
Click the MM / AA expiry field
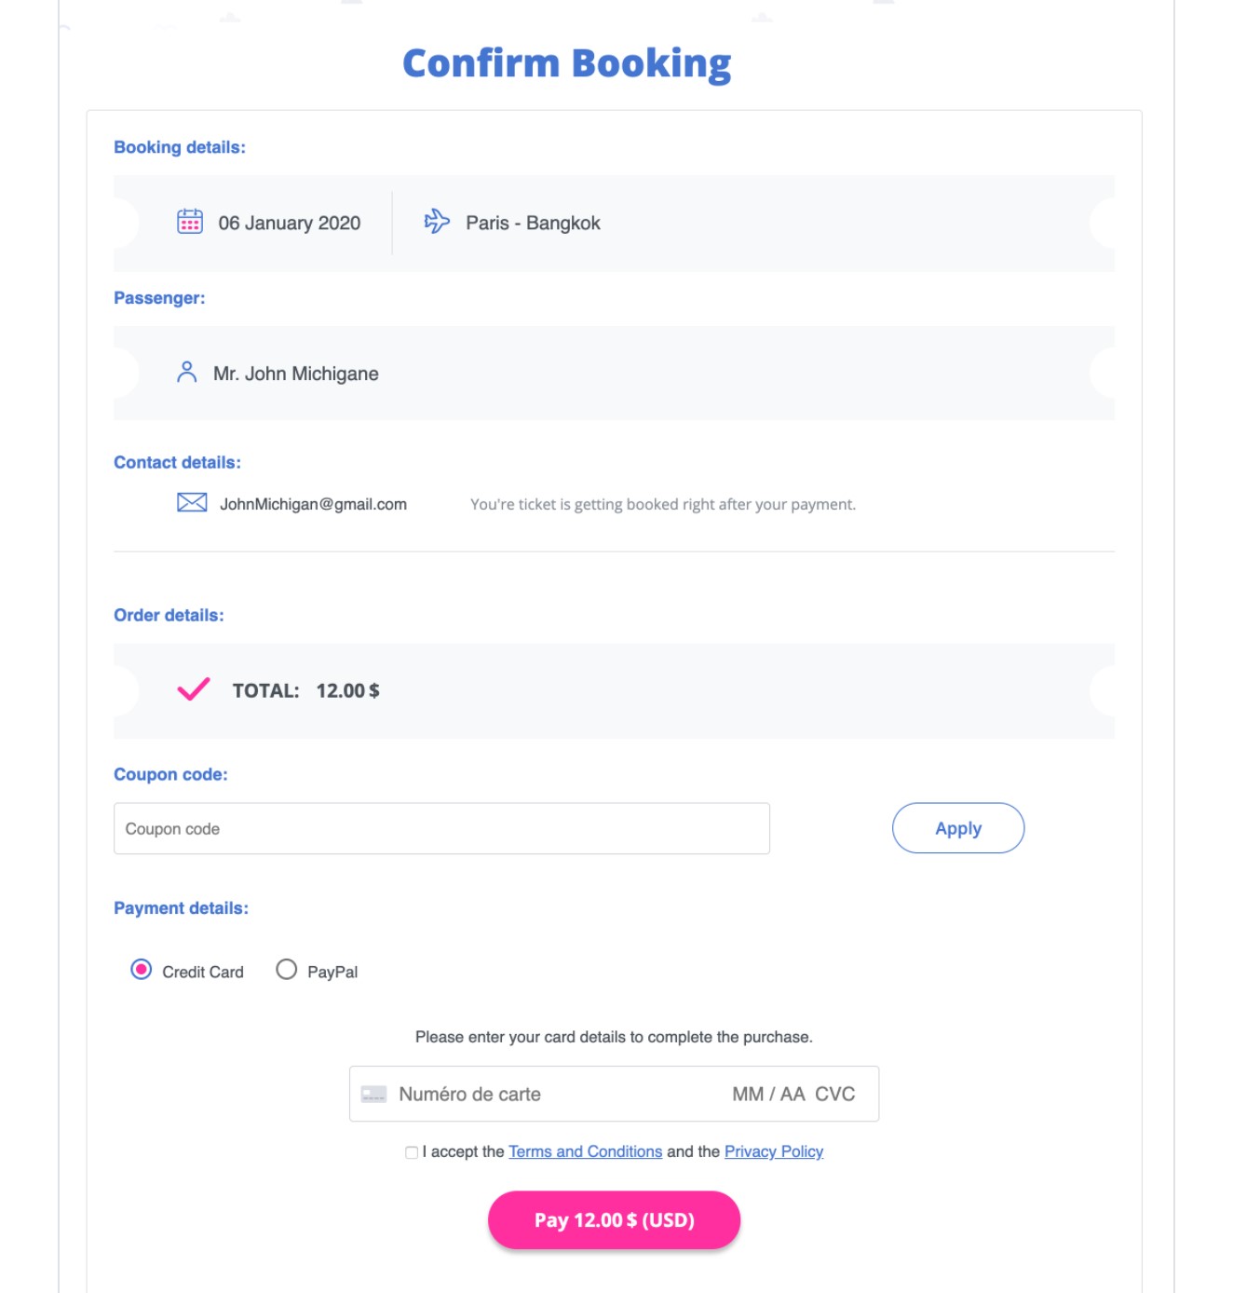767,1094
